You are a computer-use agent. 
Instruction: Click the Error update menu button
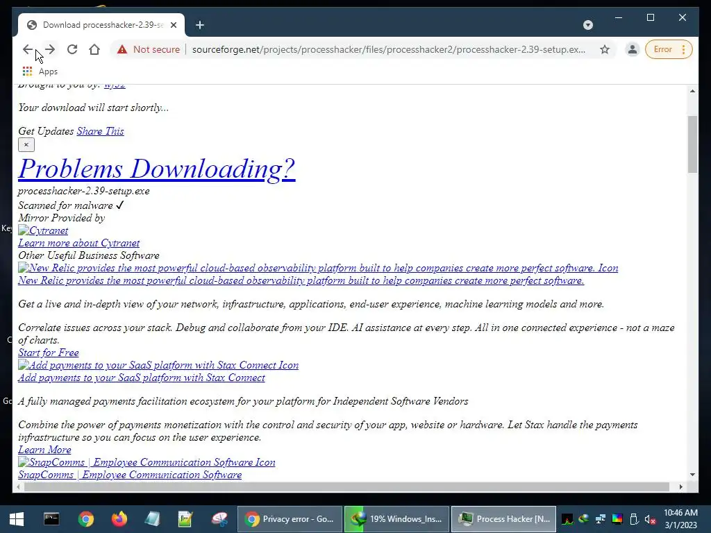tap(669, 49)
